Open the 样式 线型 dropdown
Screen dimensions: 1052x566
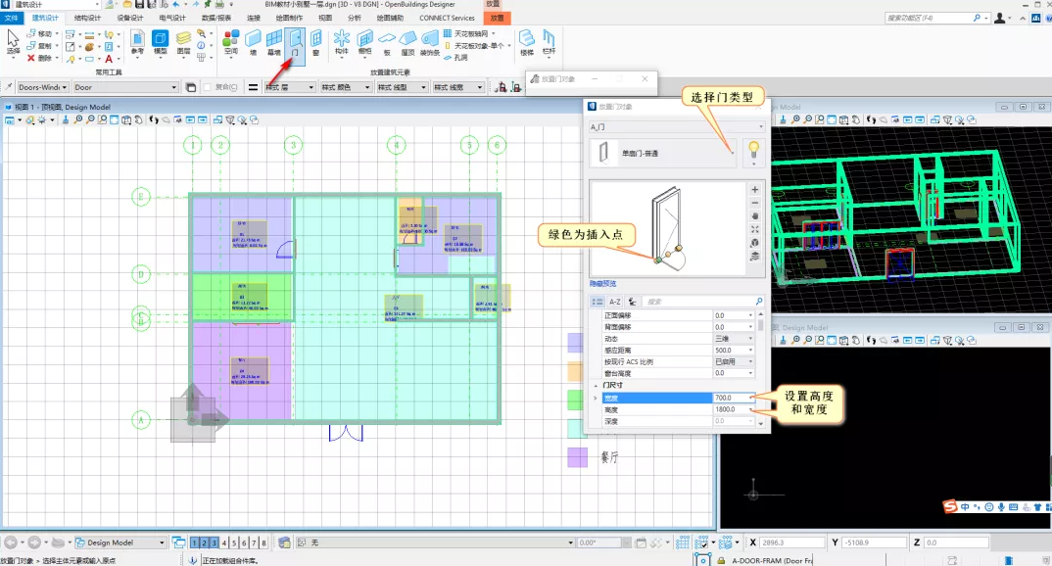click(x=402, y=87)
